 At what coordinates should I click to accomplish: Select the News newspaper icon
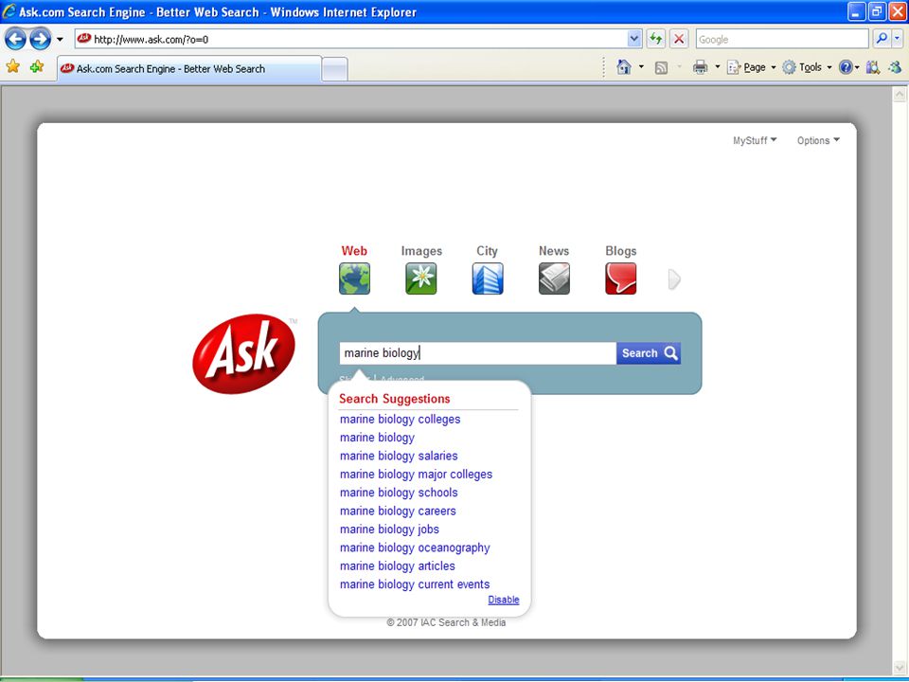coord(554,278)
